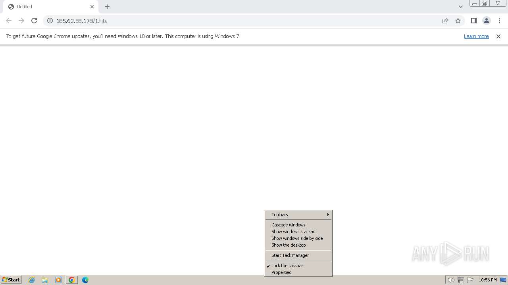
Task: Launch Internet Explorer from taskbar
Action: pos(31,280)
